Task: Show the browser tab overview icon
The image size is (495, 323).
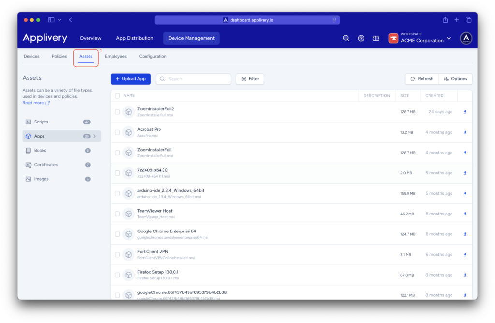Action: tap(468, 20)
